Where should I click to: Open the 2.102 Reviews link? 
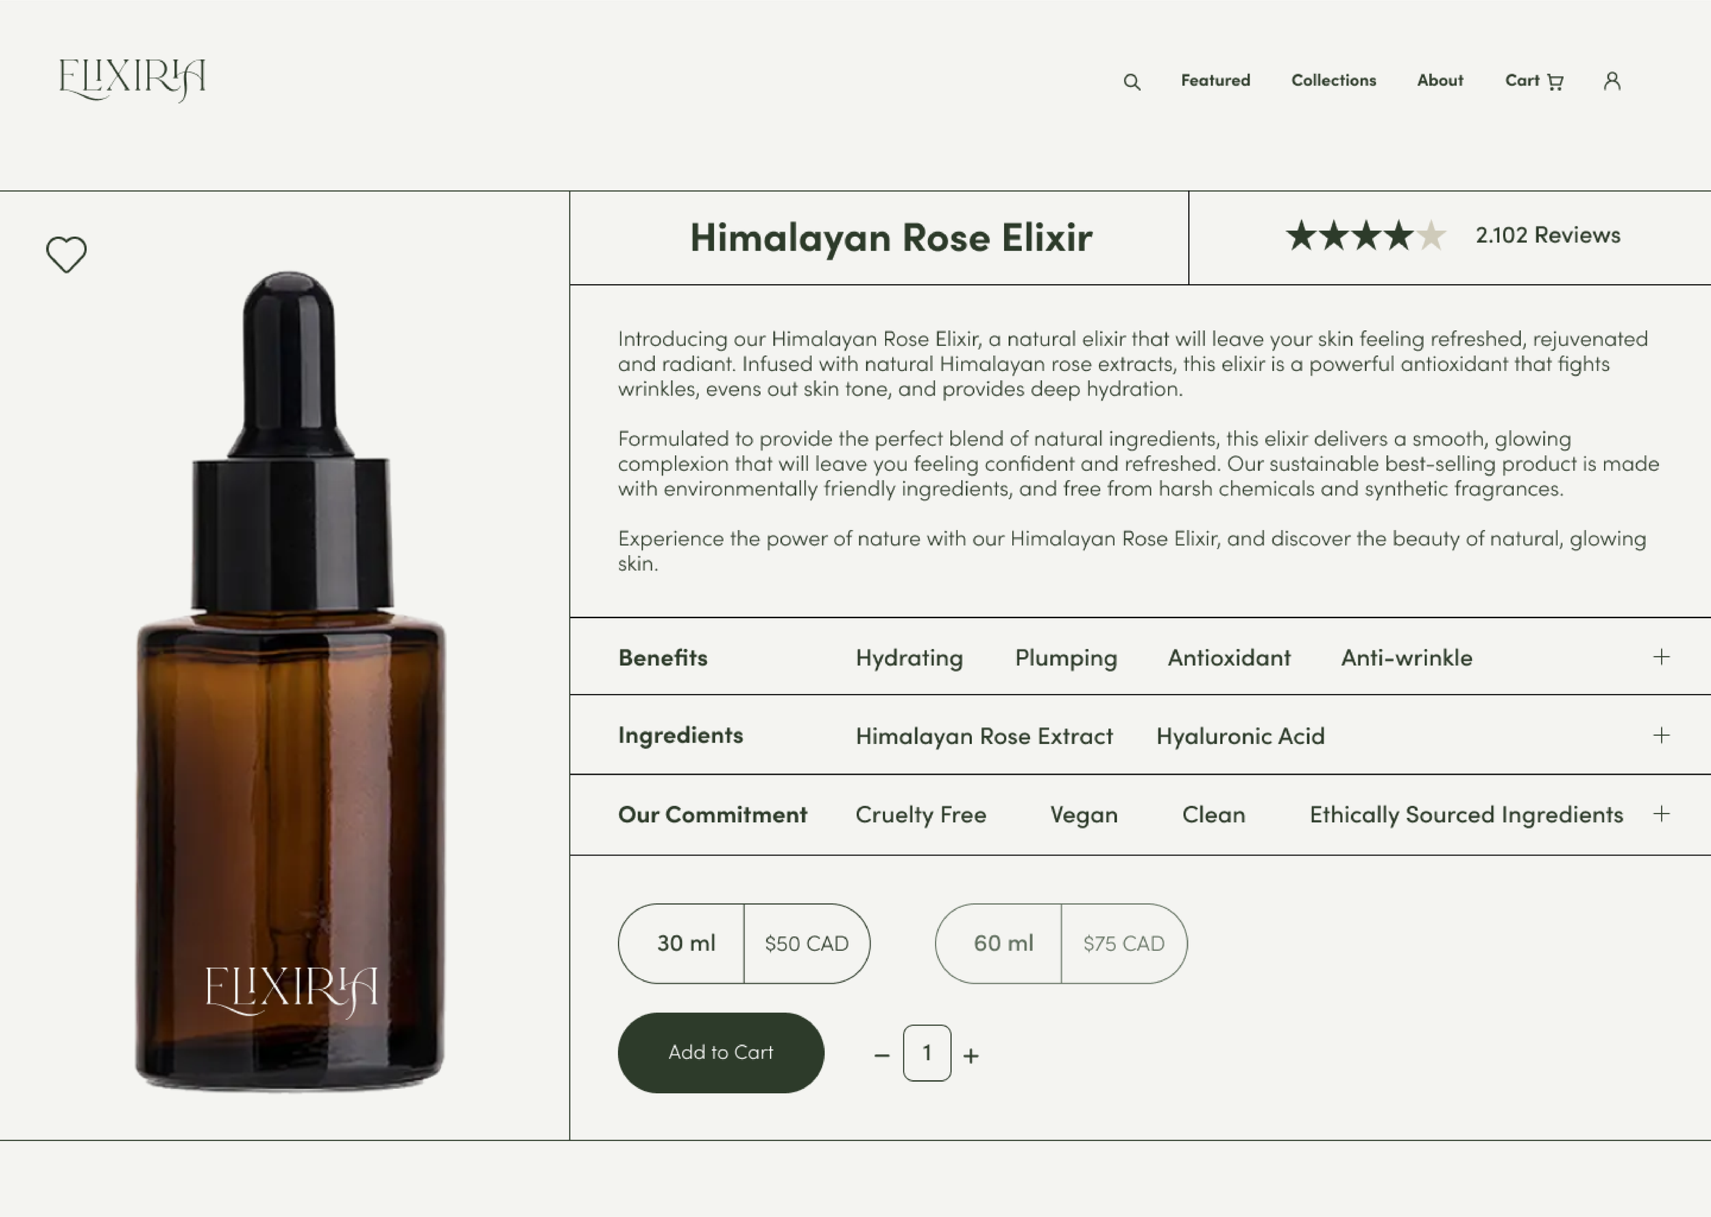1547,235
